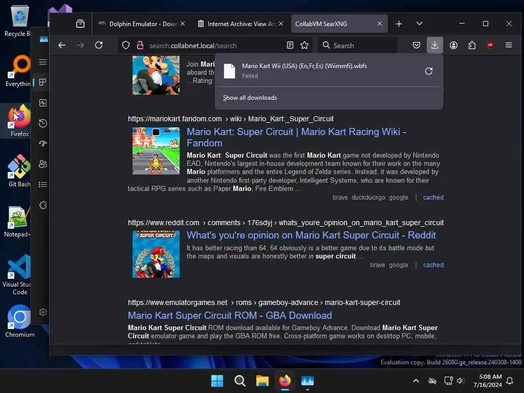Click the Firefox forward arrow

tap(80, 45)
